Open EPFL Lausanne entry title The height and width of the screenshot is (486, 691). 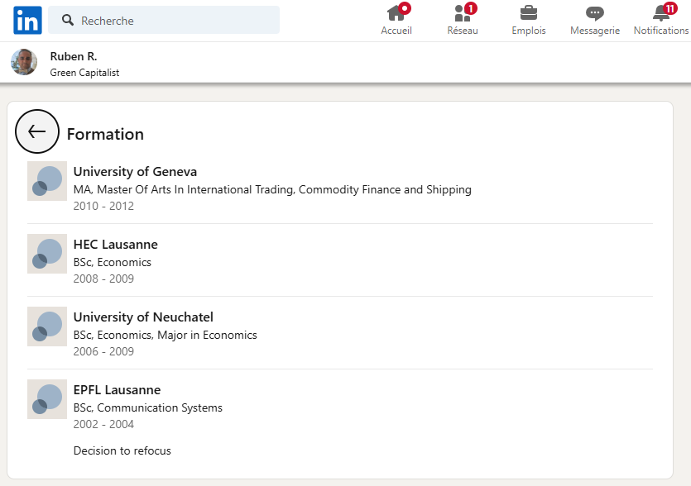coord(117,390)
